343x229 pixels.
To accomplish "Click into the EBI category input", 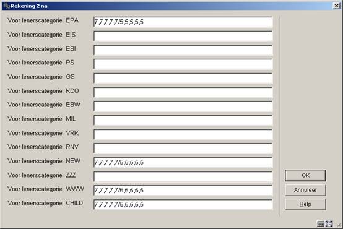I will point(183,50).
